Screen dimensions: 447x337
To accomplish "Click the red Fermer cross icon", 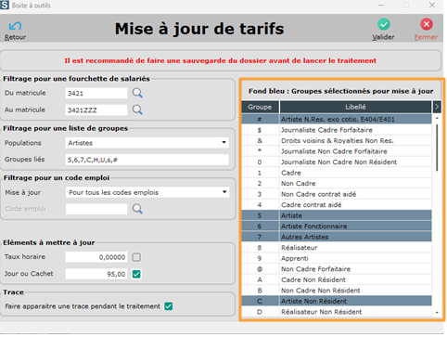I will click(427, 24).
